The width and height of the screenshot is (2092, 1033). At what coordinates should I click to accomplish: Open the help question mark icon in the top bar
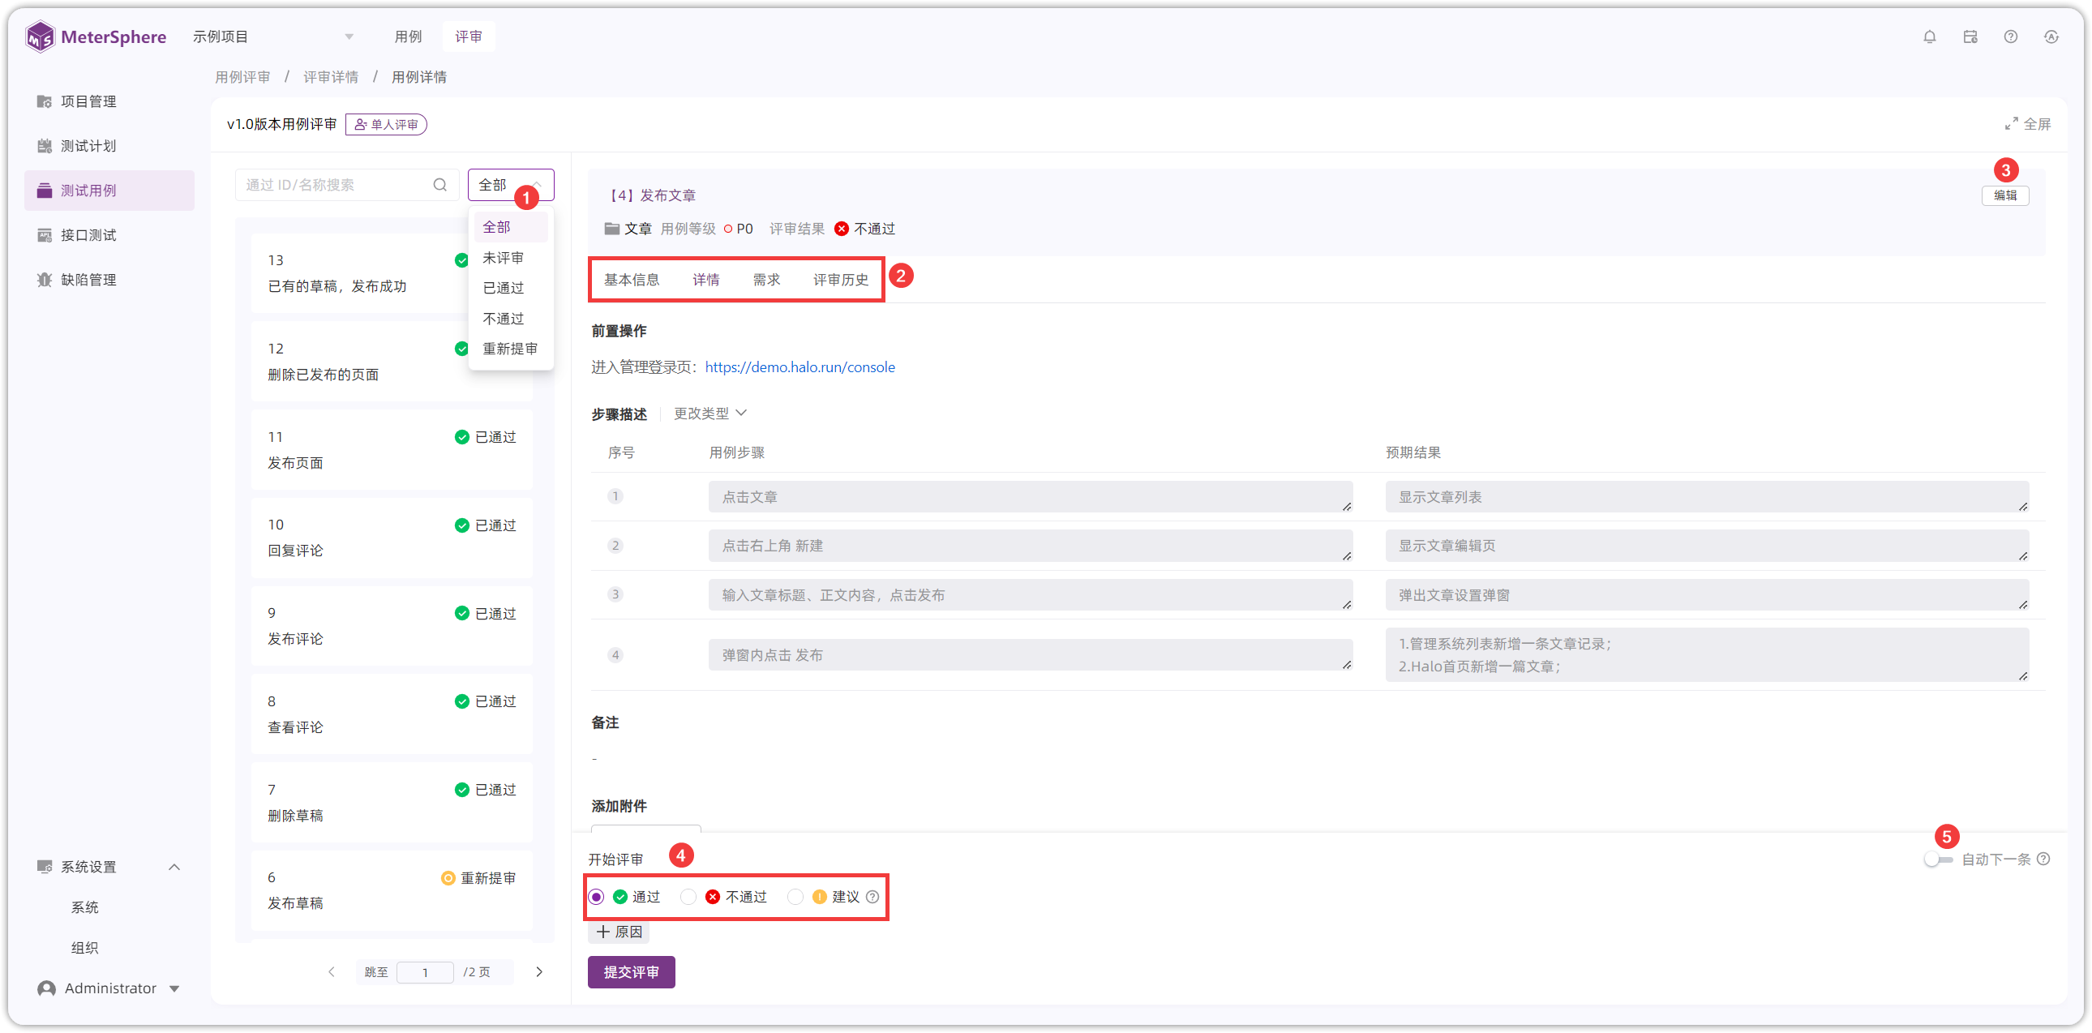coord(2011,36)
